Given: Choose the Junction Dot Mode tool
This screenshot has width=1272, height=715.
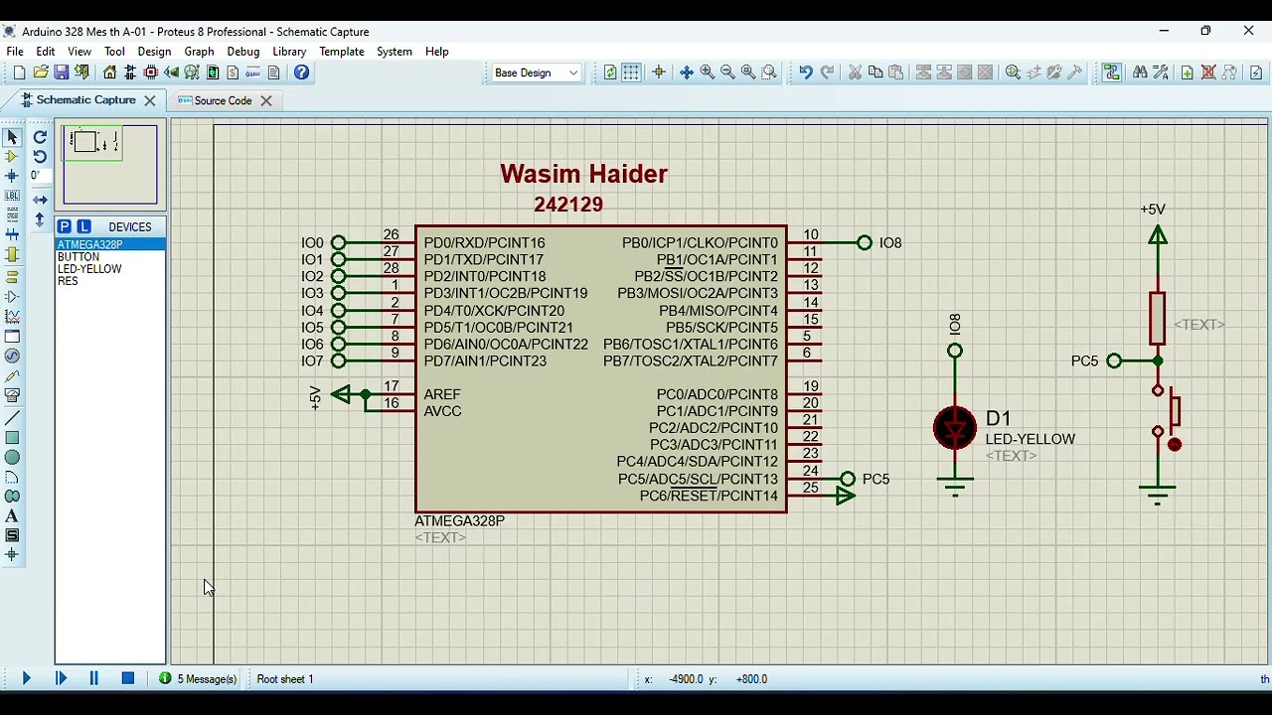Looking at the screenshot, I should pyautogui.click(x=12, y=176).
